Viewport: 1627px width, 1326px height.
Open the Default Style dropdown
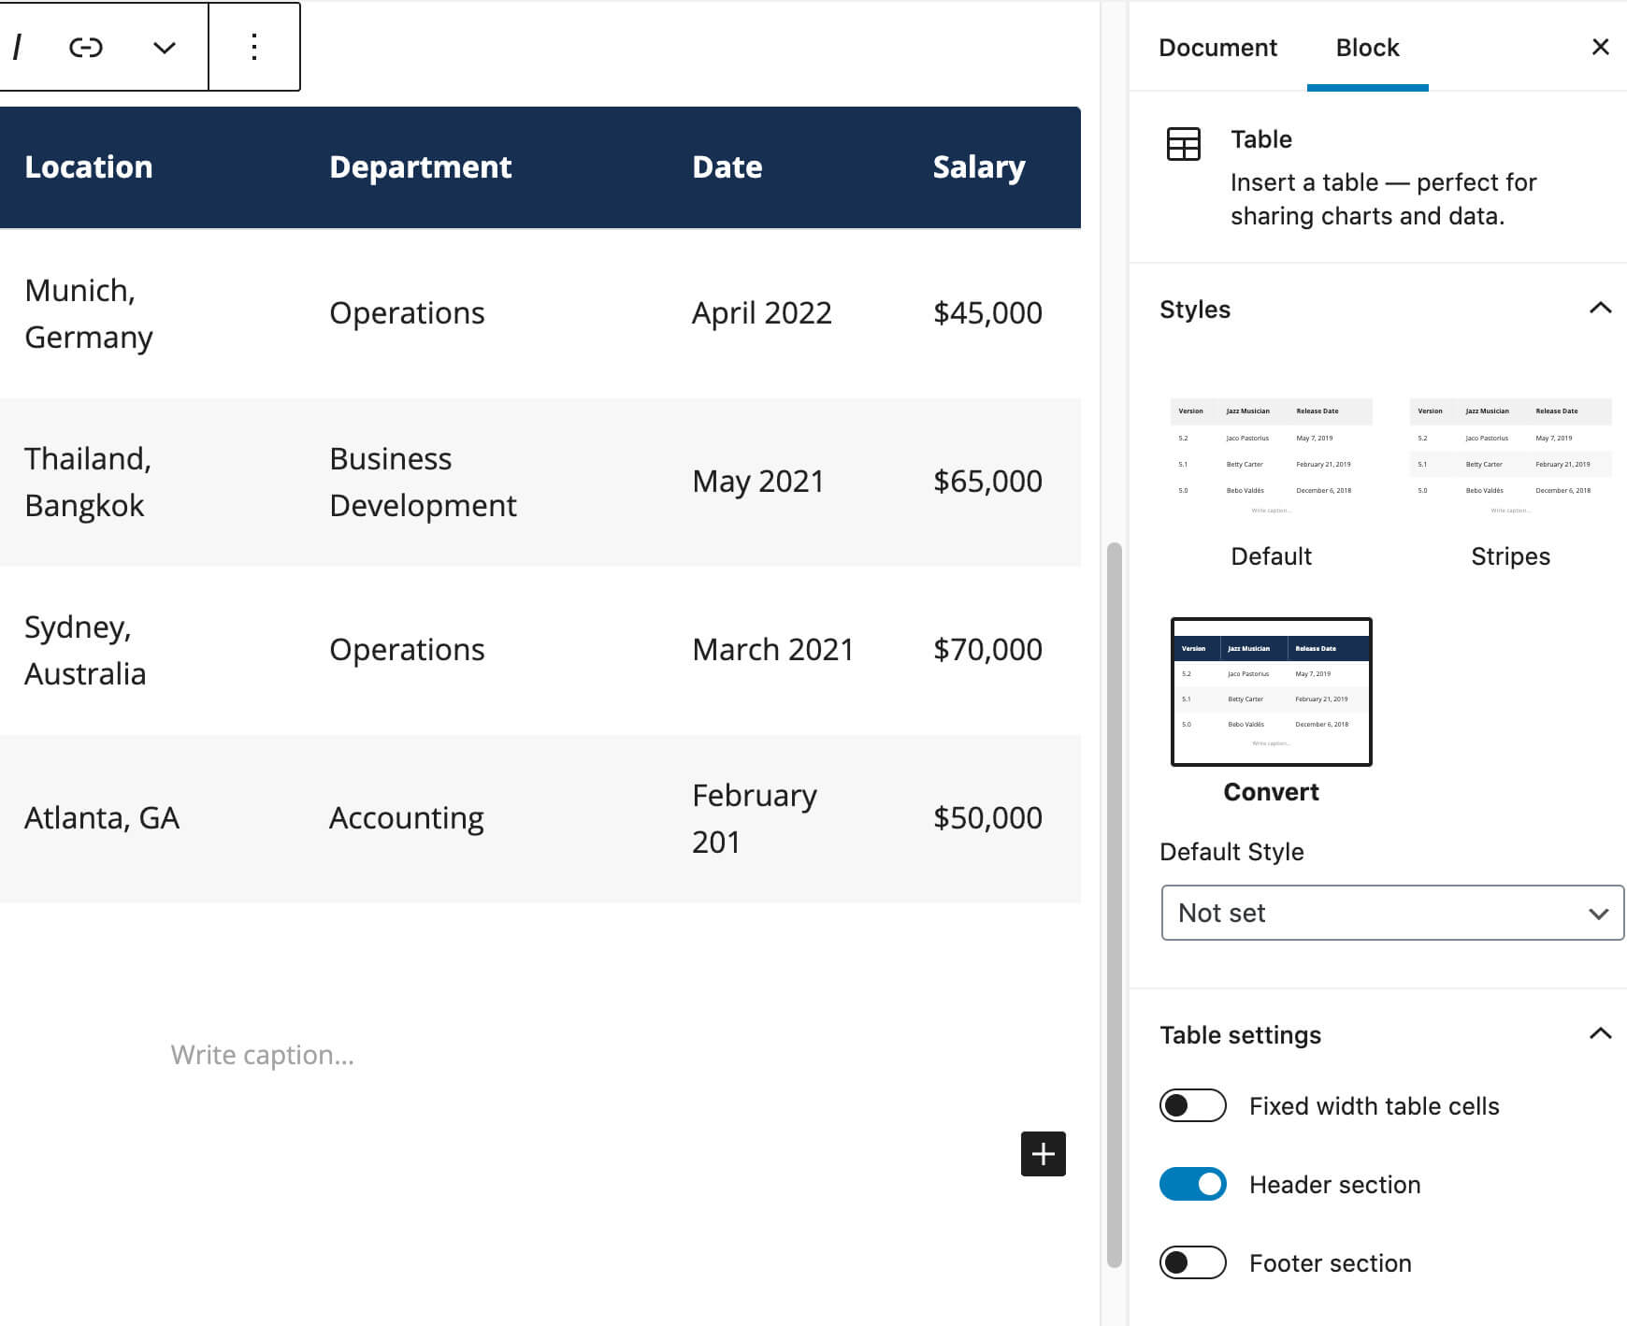(x=1391, y=913)
